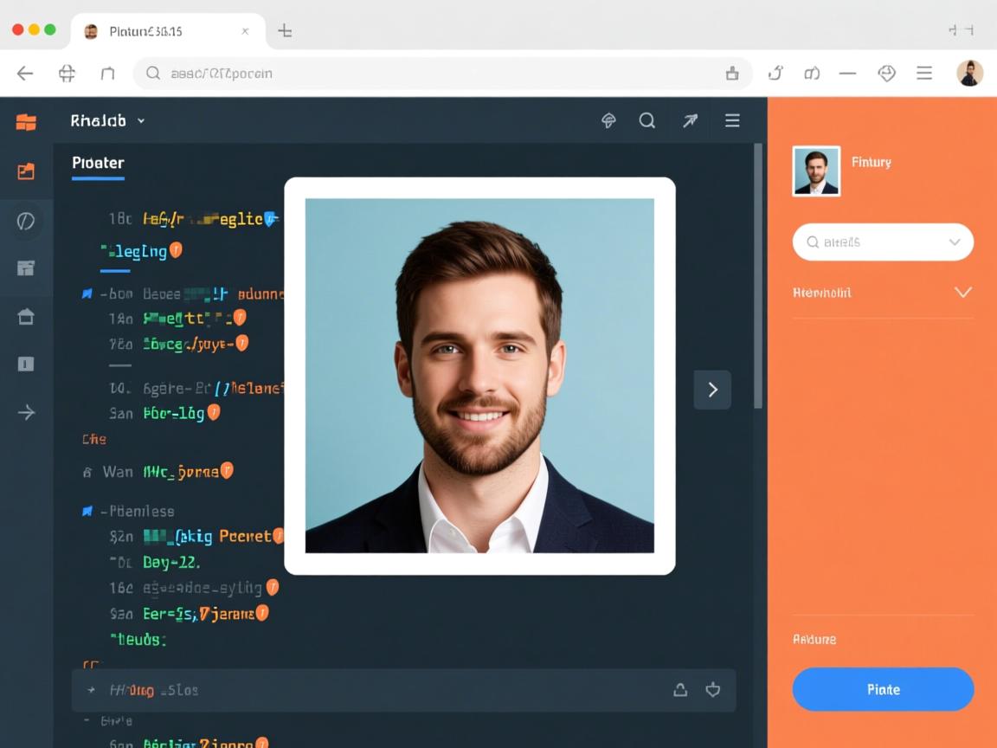Click the home icon in left sidebar
Screen dimensions: 997x748
tap(26, 317)
